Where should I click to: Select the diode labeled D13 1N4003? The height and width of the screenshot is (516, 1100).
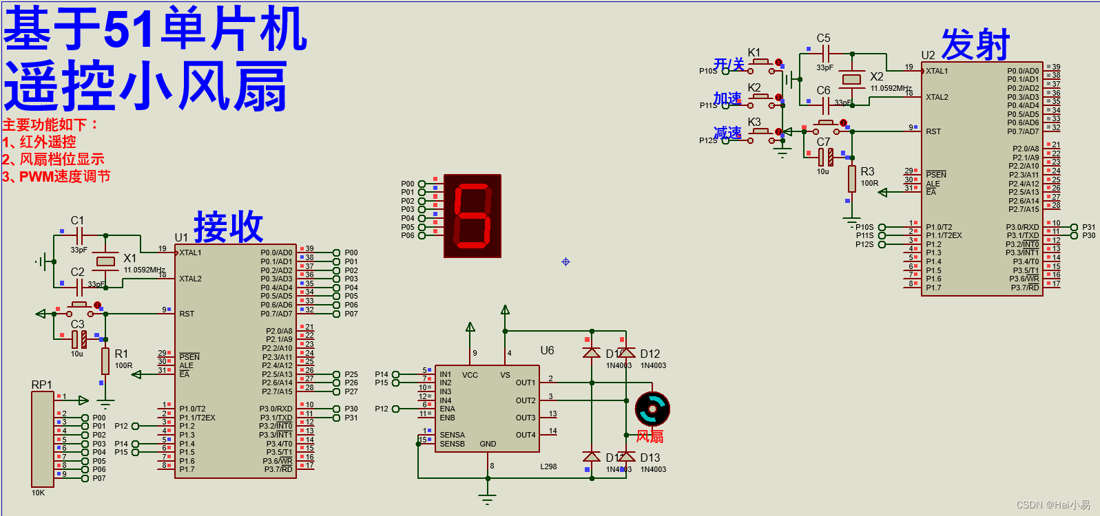click(x=626, y=456)
